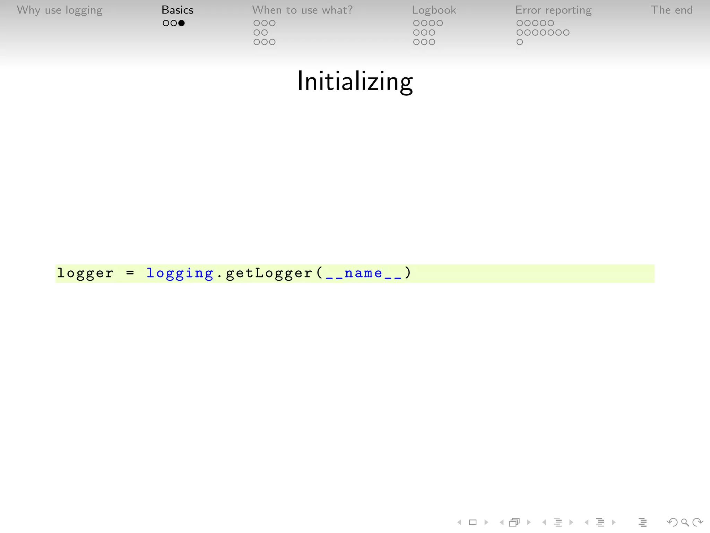The image size is (710, 533).
Task: Open 'The end' section
Action: pos(672,10)
